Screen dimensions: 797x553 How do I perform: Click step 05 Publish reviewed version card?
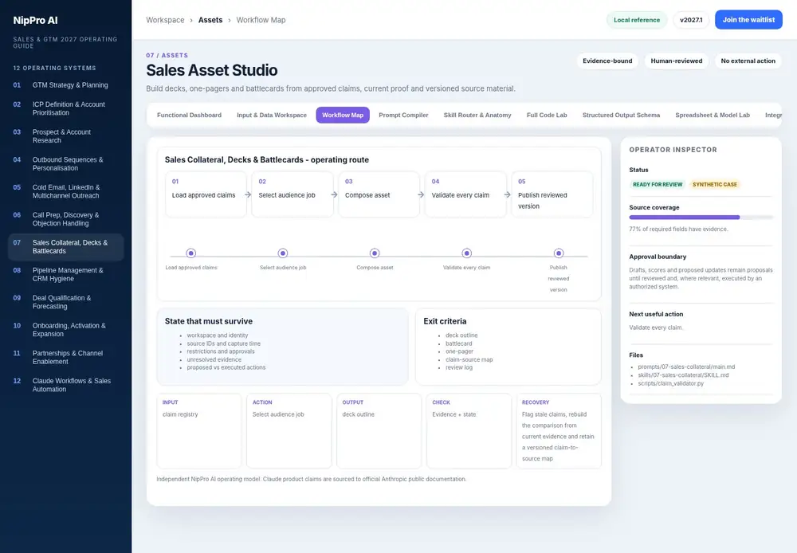552,194
